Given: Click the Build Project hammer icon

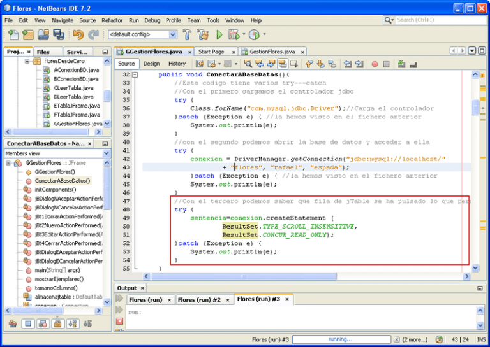Looking at the screenshot, I should (x=187, y=34).
